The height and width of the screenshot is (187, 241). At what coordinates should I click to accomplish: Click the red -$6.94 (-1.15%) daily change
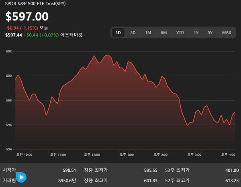click(x=21, y=28)
